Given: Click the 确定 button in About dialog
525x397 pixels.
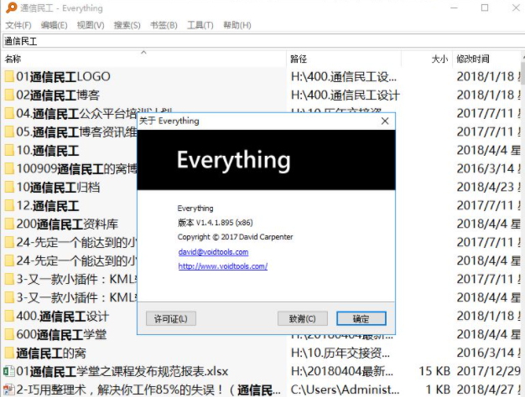Looking at the screenshot, I should point(361,319).
